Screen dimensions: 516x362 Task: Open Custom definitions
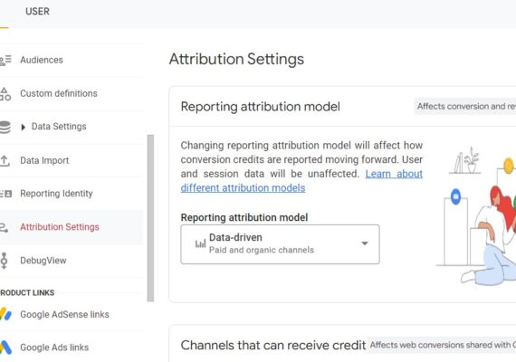click(59, 93)
